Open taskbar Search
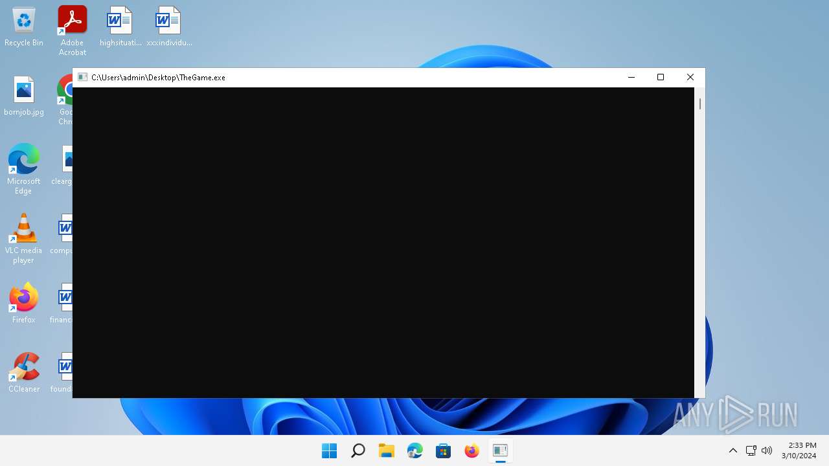Image resolution: width=829 pixels, height=466 pixels. click(358, 450)
